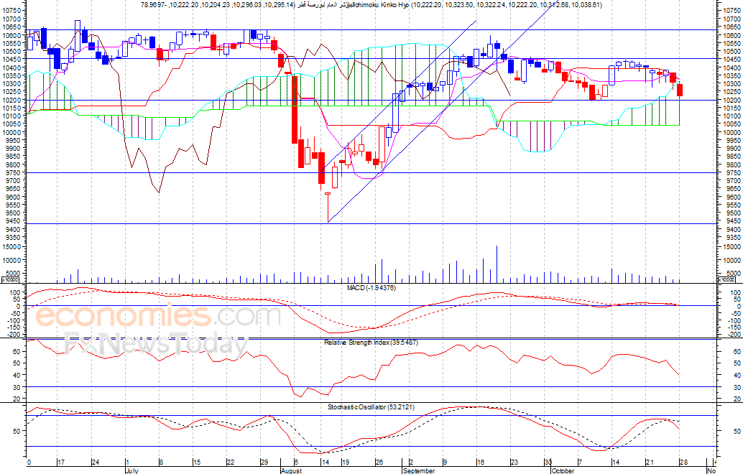Select the August month label on time axis
The image size is (743, 474).
[292, 470]
